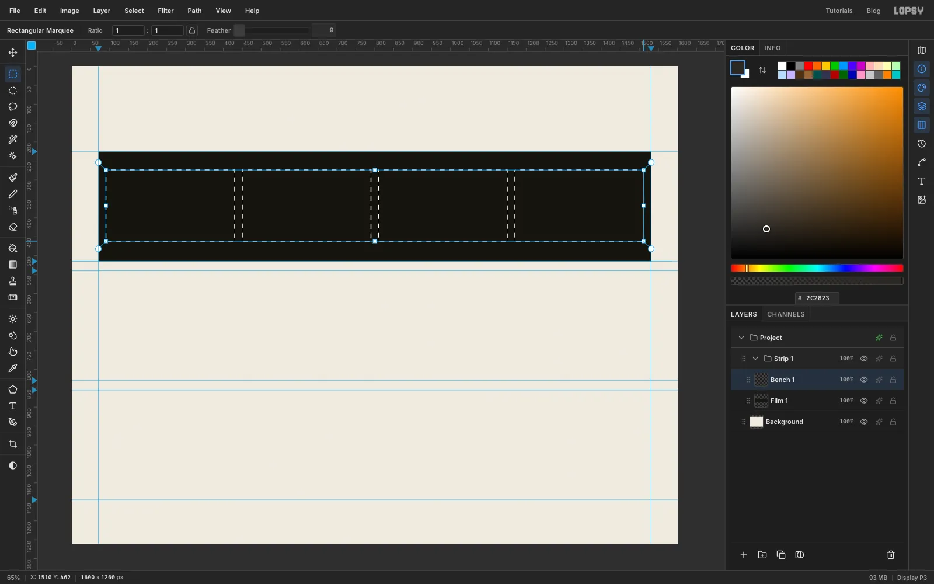Collapse the Project group
Screen dimensions: 934x584
point(741,338)
